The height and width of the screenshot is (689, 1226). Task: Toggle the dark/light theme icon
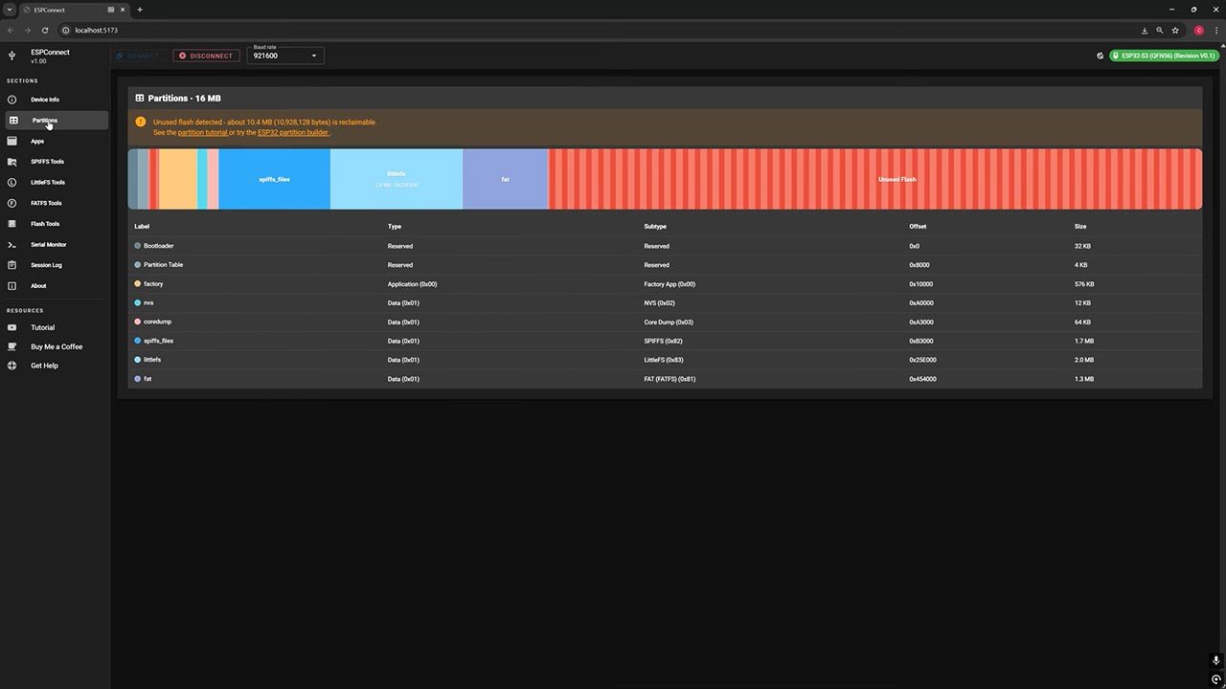1101,56
